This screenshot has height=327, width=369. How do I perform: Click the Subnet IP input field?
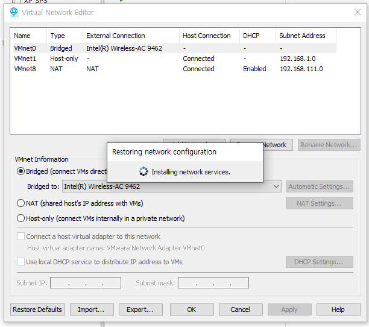pyautogui.click(x=86, y=282)
